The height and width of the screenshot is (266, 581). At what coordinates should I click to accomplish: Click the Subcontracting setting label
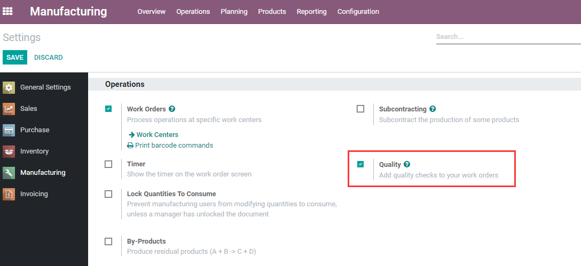[x=403, y=109]
